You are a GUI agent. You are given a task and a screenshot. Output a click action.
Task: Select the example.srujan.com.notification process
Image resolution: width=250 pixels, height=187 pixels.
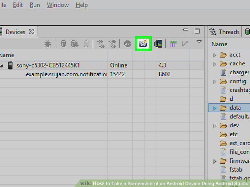point(66,74)
